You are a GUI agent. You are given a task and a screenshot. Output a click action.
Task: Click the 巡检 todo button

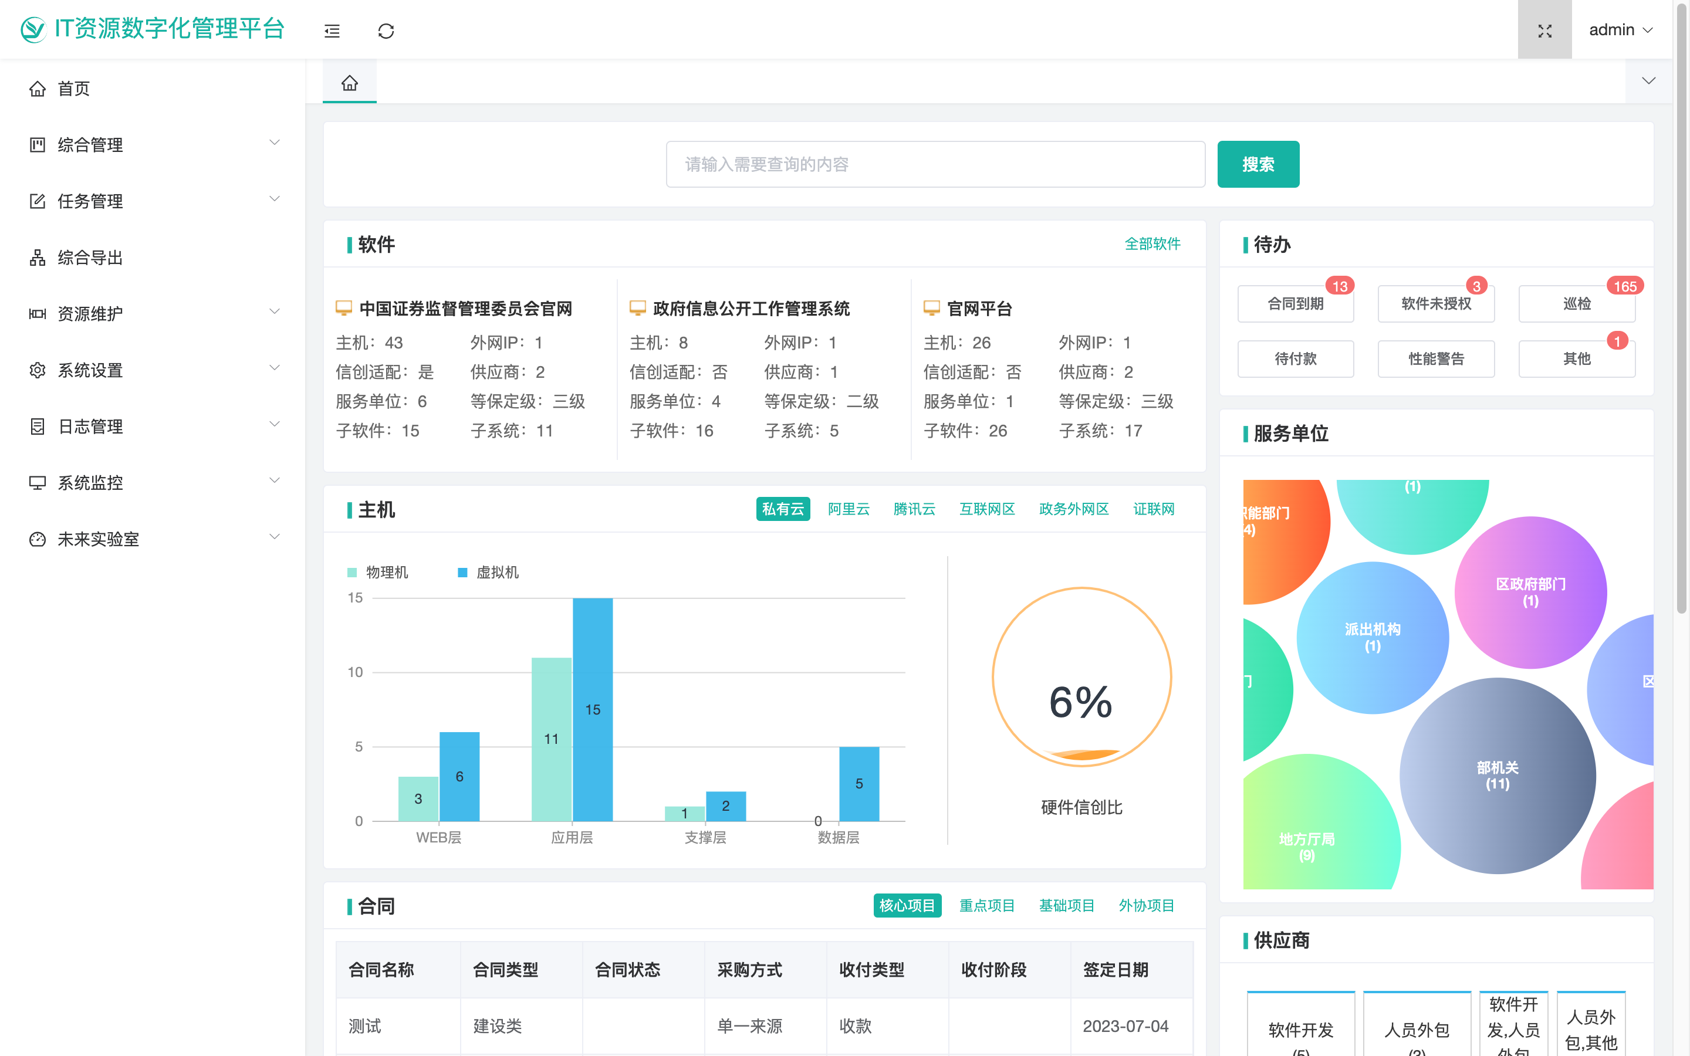coord(1577,304)
